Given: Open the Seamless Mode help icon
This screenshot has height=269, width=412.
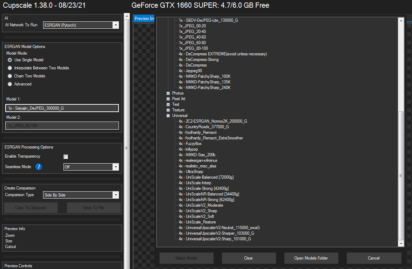Looking at the screenshot, I should point(39,167).
